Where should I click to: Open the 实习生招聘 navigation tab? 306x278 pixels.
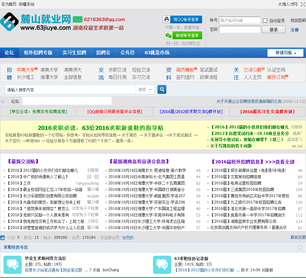74,53
